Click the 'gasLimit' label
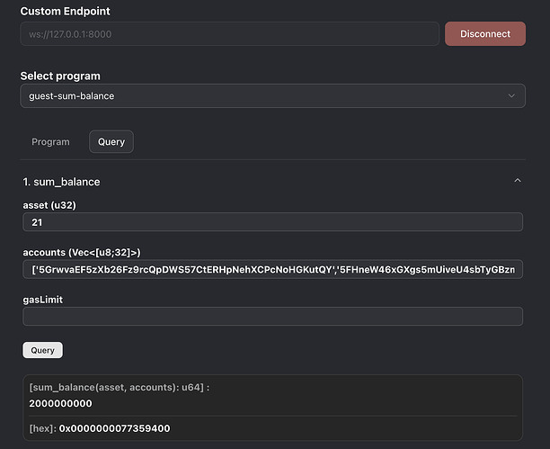The width and height of the screenshot is (550, 449). click(x=42, y=299)
